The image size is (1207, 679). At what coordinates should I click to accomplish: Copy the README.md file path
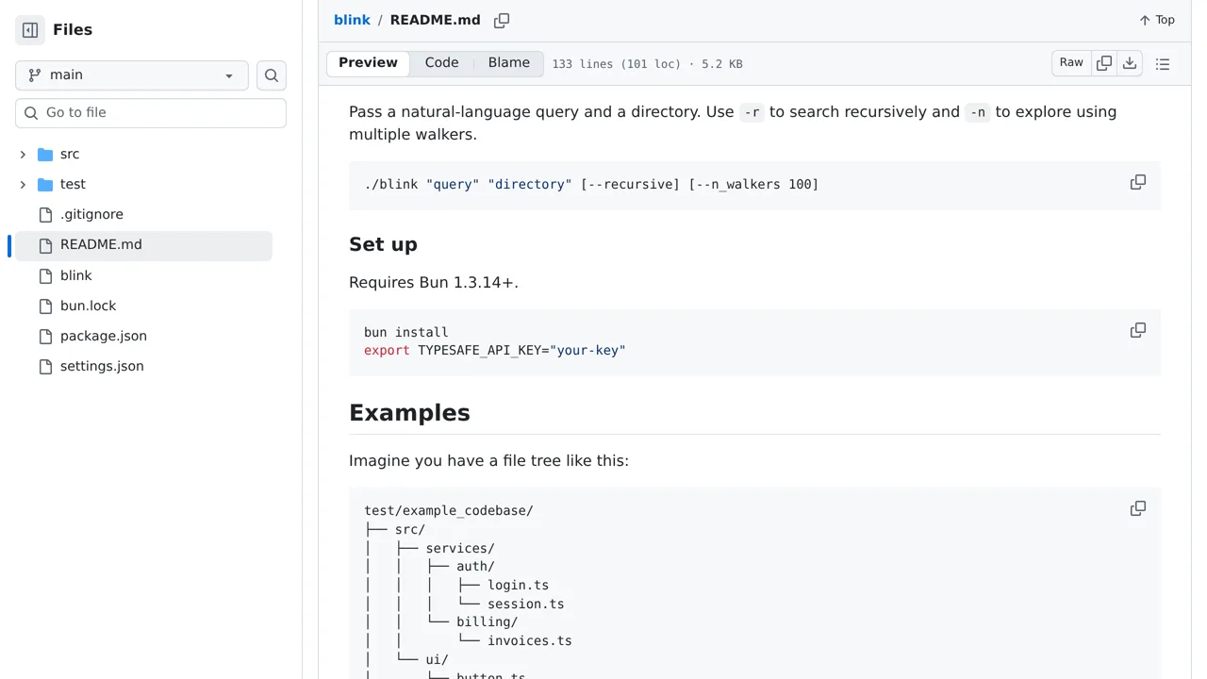coord(502,20)
